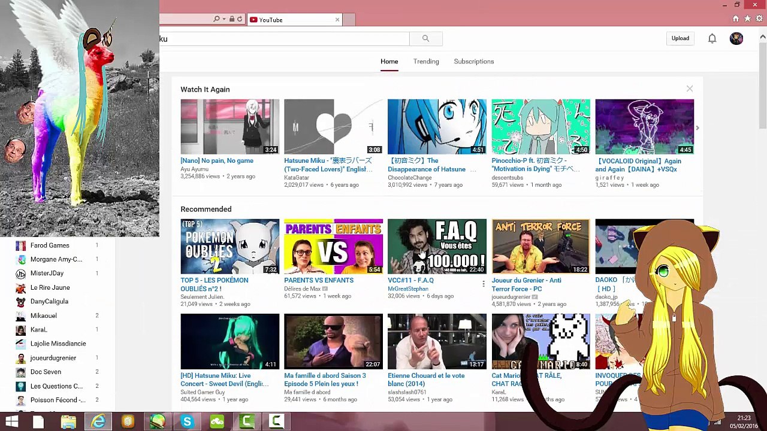Open joueurdugrenier sidebar channel icon
The image size is (767, 431).
pyautogui.click(x=21, y=358)
